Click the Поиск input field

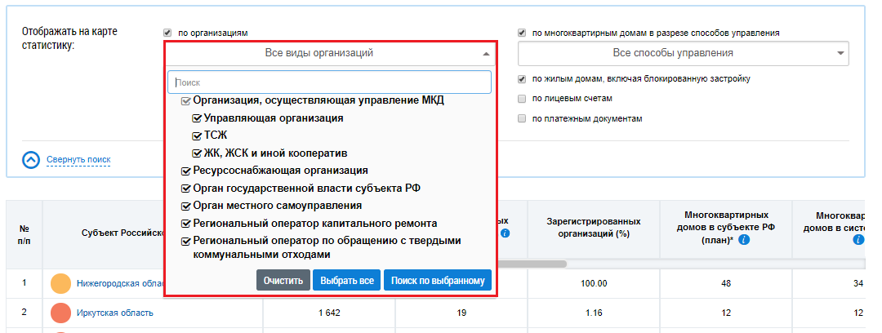pyautogui.click(x=329, y=82)
